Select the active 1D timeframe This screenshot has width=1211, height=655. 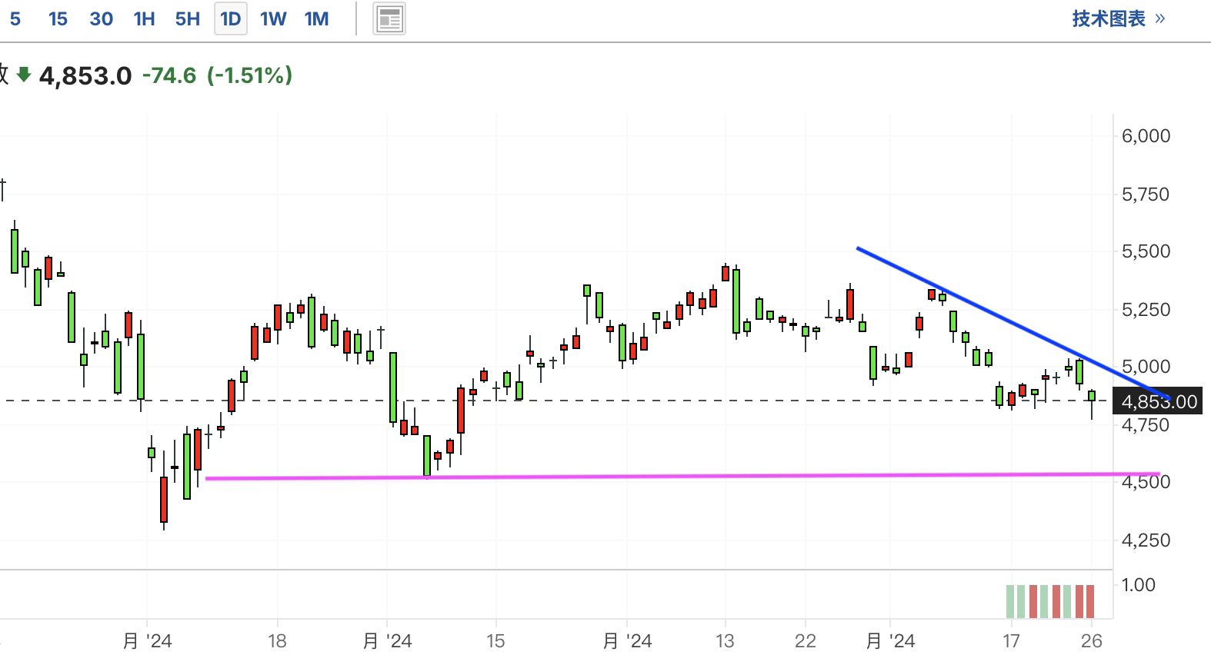pos(231,19)
